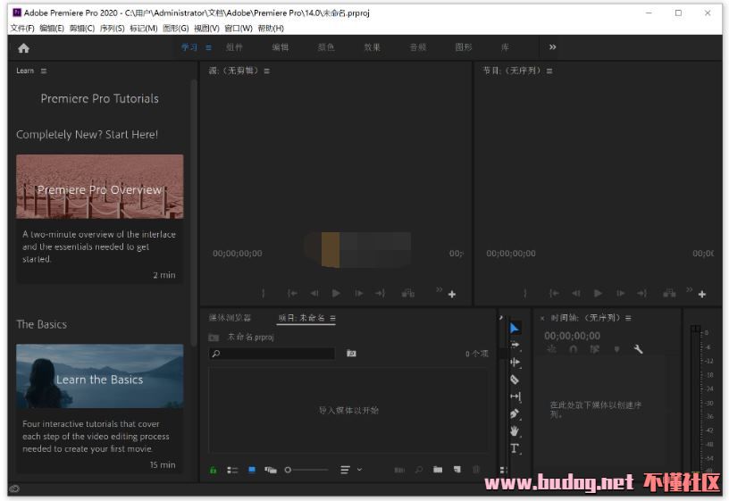Play in the Source monitor
This screenshot has width=729, height=501.
[336, 293]
